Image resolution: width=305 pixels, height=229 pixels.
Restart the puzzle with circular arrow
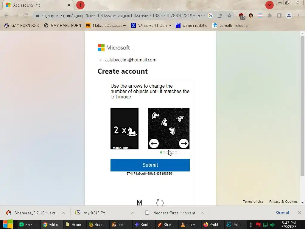click(x=160, y=203)
